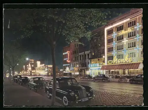Click the small Menke script sign on the upper facade

coord(125,31)
